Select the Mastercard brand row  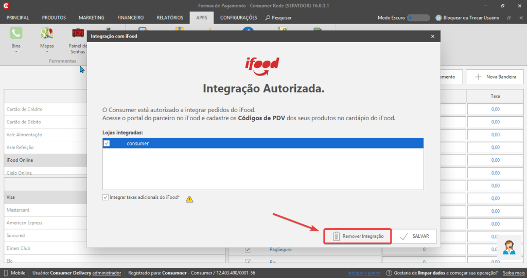45,210
